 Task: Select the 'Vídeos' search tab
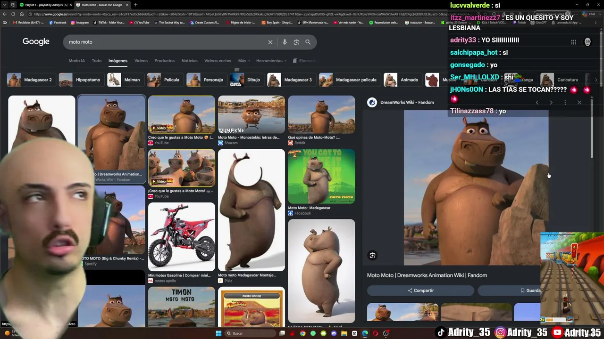click(141, 61)
